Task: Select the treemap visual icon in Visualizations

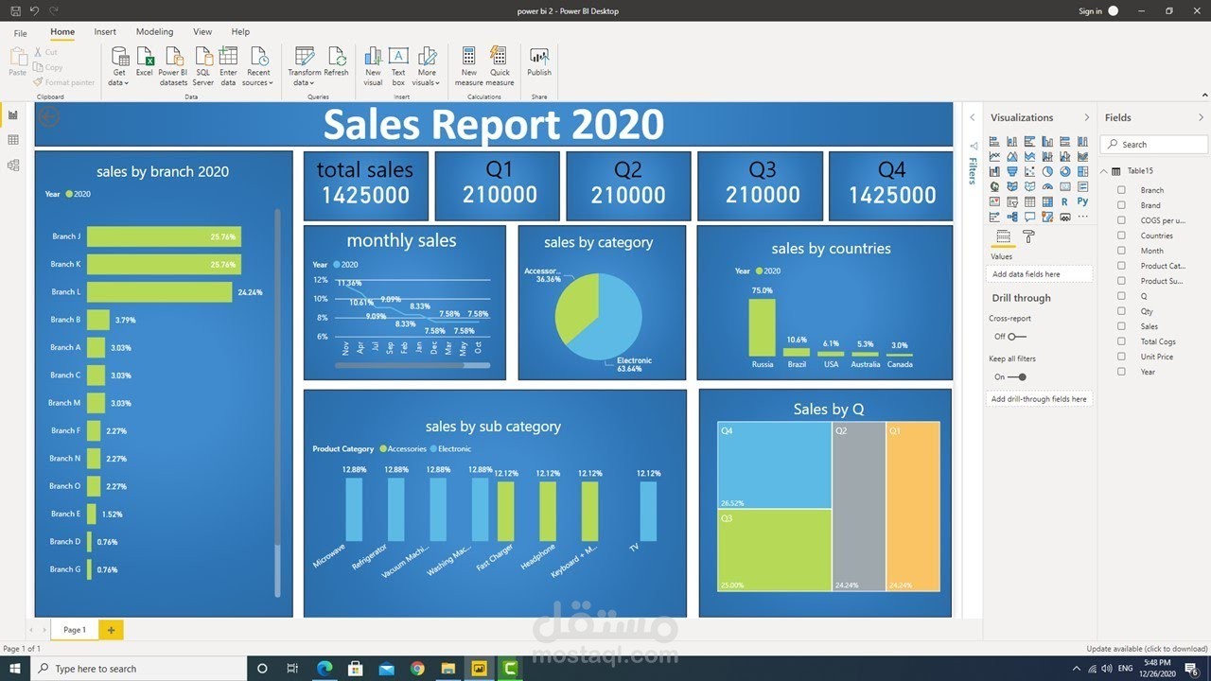Action: click(1082, 170)
